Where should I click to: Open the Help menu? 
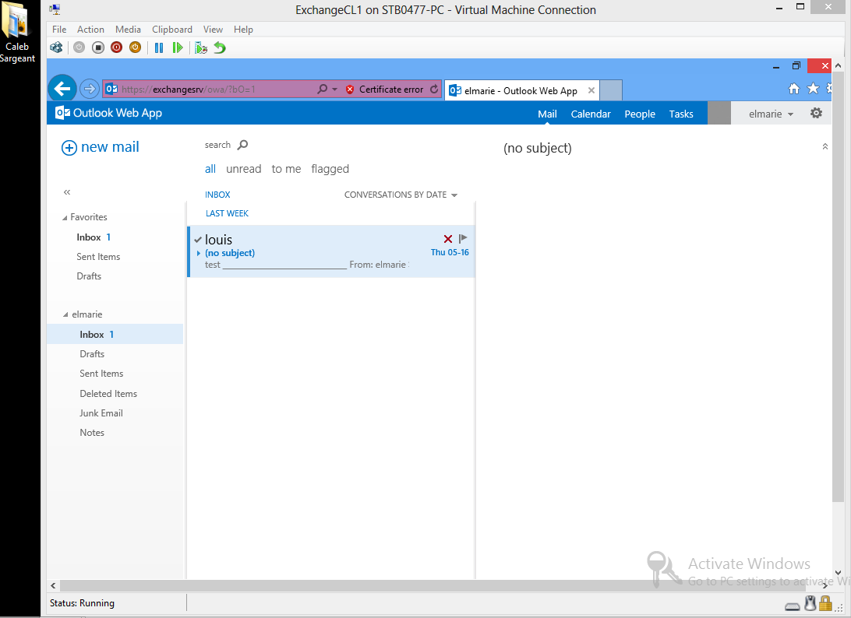click(243, 30)
